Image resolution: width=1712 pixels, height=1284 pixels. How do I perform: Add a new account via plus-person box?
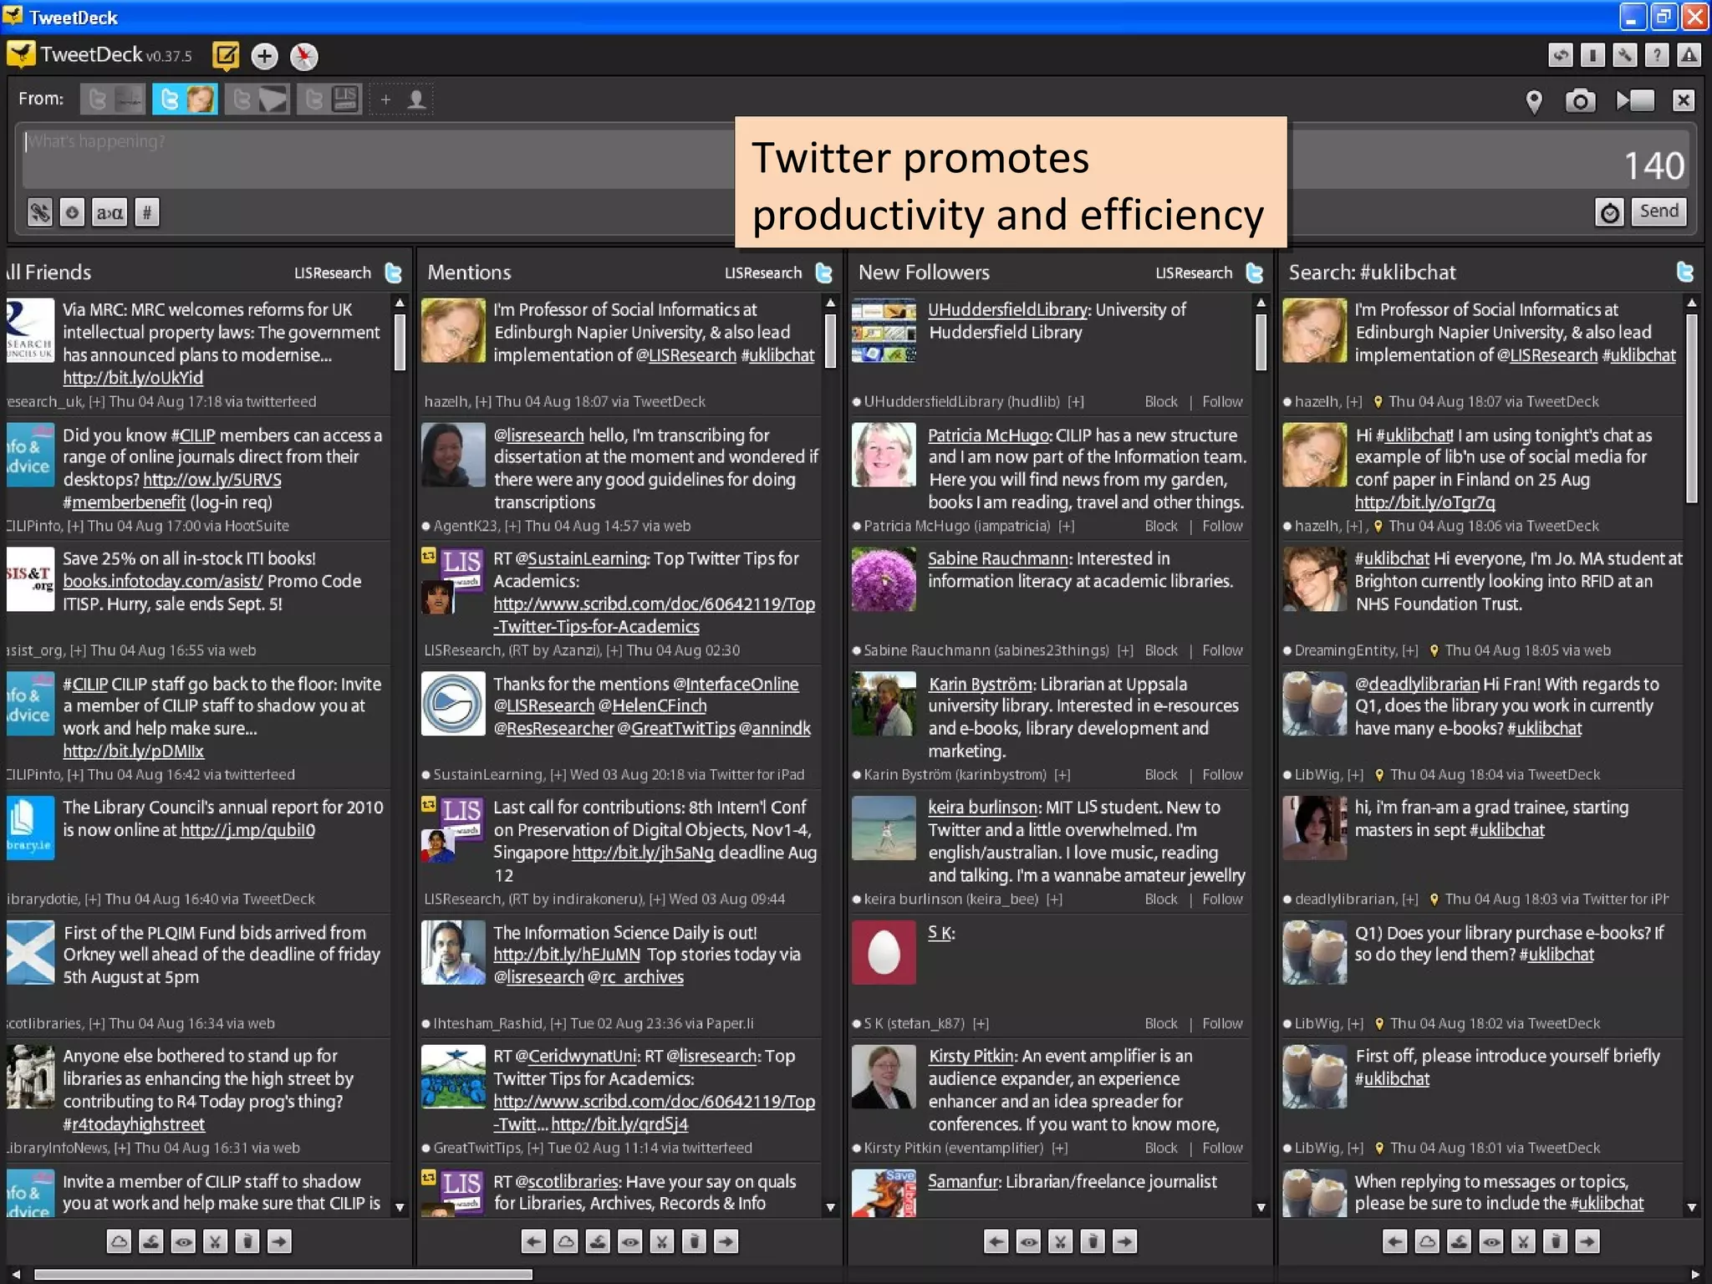click(x=401, y=99)
